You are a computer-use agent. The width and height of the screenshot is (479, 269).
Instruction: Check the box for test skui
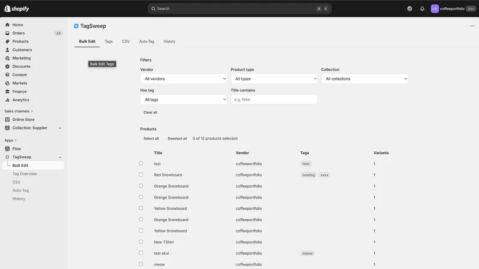click(x=141, y=253)
